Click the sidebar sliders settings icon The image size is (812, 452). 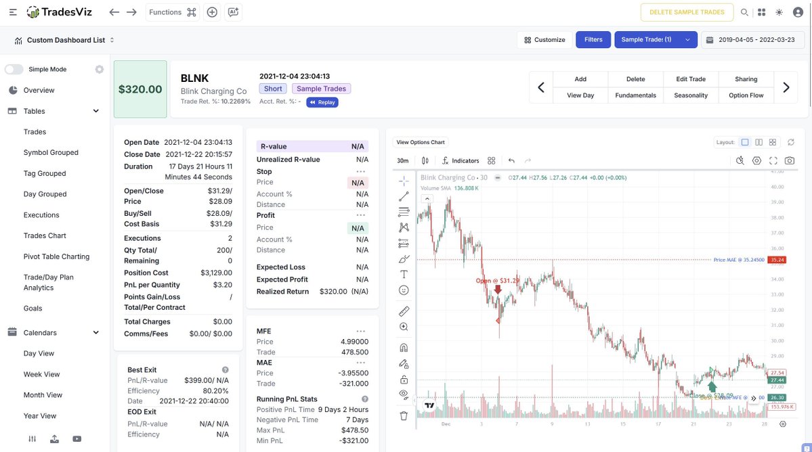click(32, 439)
